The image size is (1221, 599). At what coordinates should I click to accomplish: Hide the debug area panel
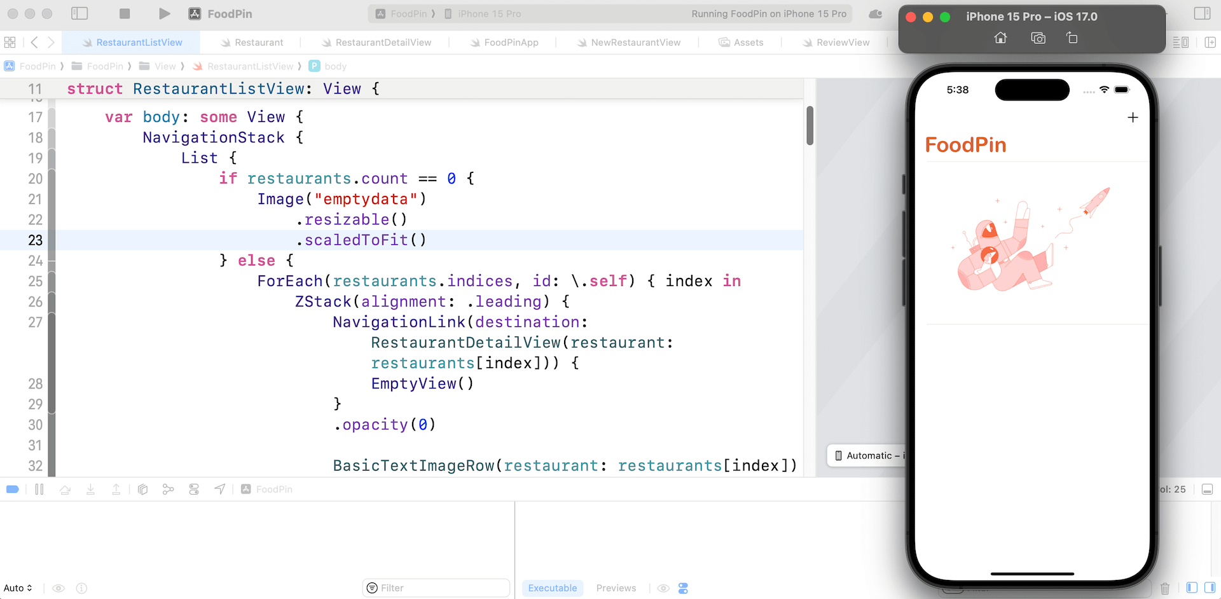coord(1207,489)
